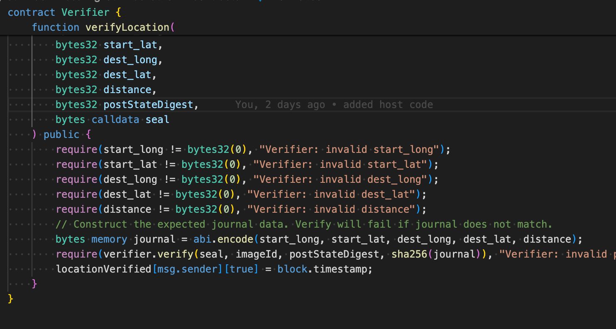Click "locationVerified" mapping assignment

(x=104, y=269)
